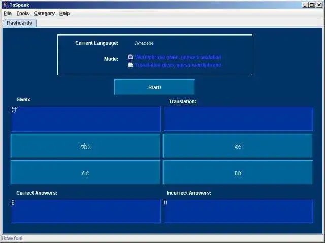
Task: Open the Help menu
Action: point(64,14)
